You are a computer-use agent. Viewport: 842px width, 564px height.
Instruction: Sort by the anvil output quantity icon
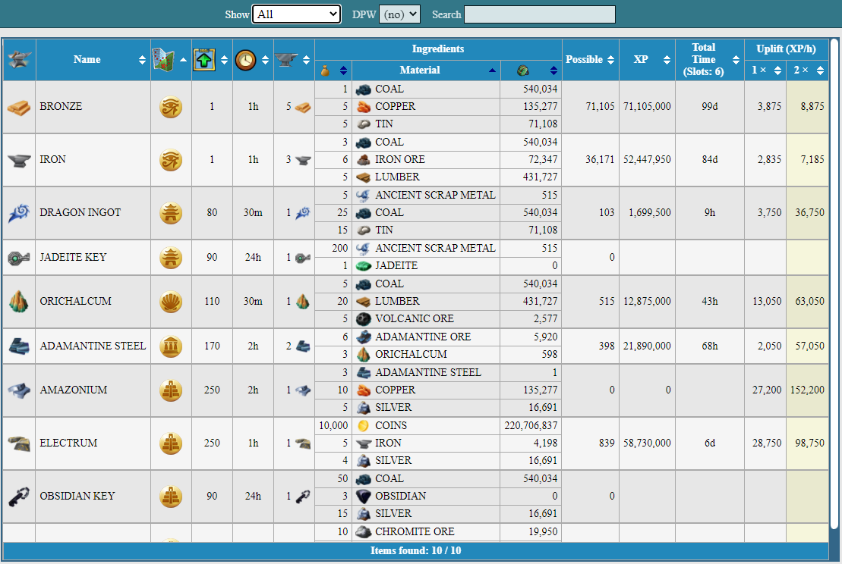pyautogui.click(x=286, y=60)
